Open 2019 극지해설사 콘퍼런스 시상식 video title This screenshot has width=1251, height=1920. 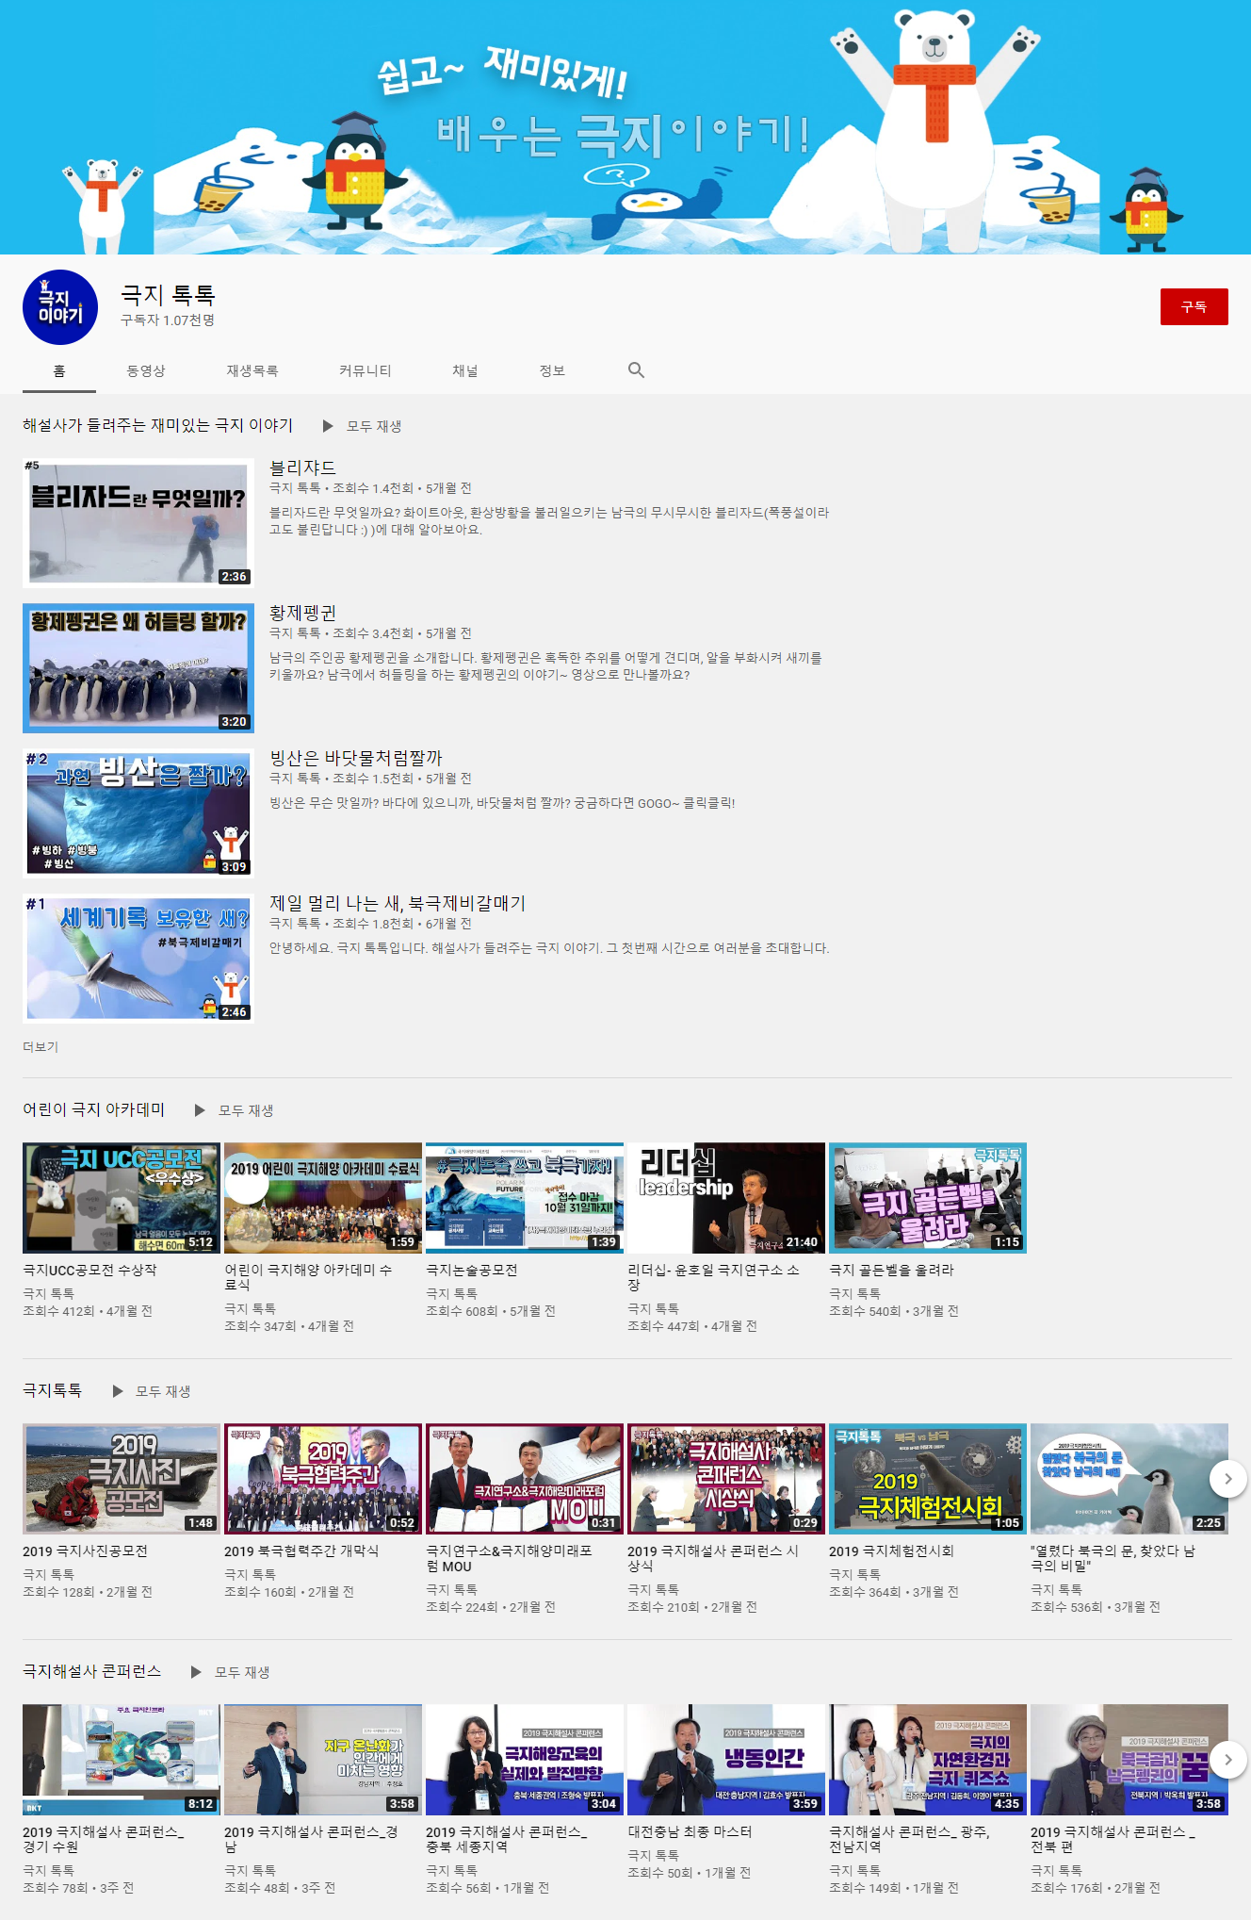point(713,1558)
